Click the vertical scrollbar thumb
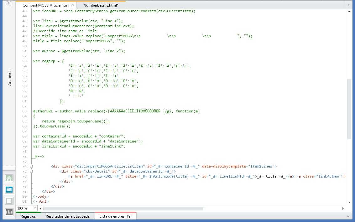The width and height of the screenshot is (355, 222). 349,109
